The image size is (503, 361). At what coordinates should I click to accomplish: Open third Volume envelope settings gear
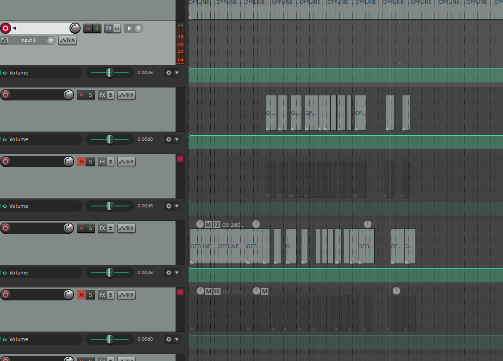pyautogui.click(x=169, y=206)
